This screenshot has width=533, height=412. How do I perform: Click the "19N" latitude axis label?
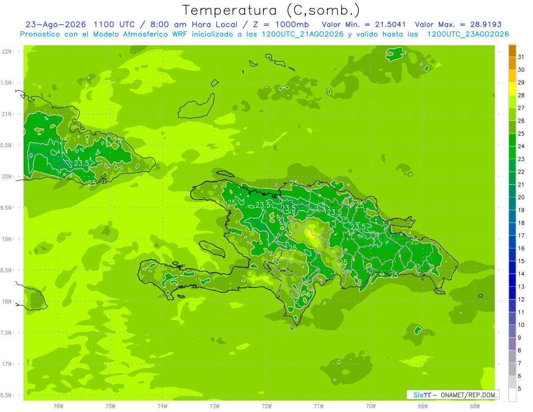(x=7, y=239)
